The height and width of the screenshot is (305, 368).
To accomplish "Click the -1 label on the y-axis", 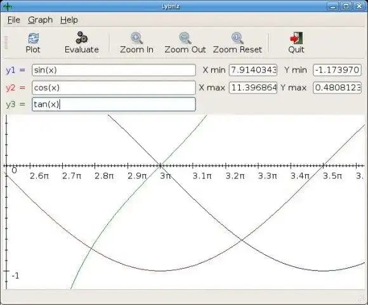I will point(15,276).
